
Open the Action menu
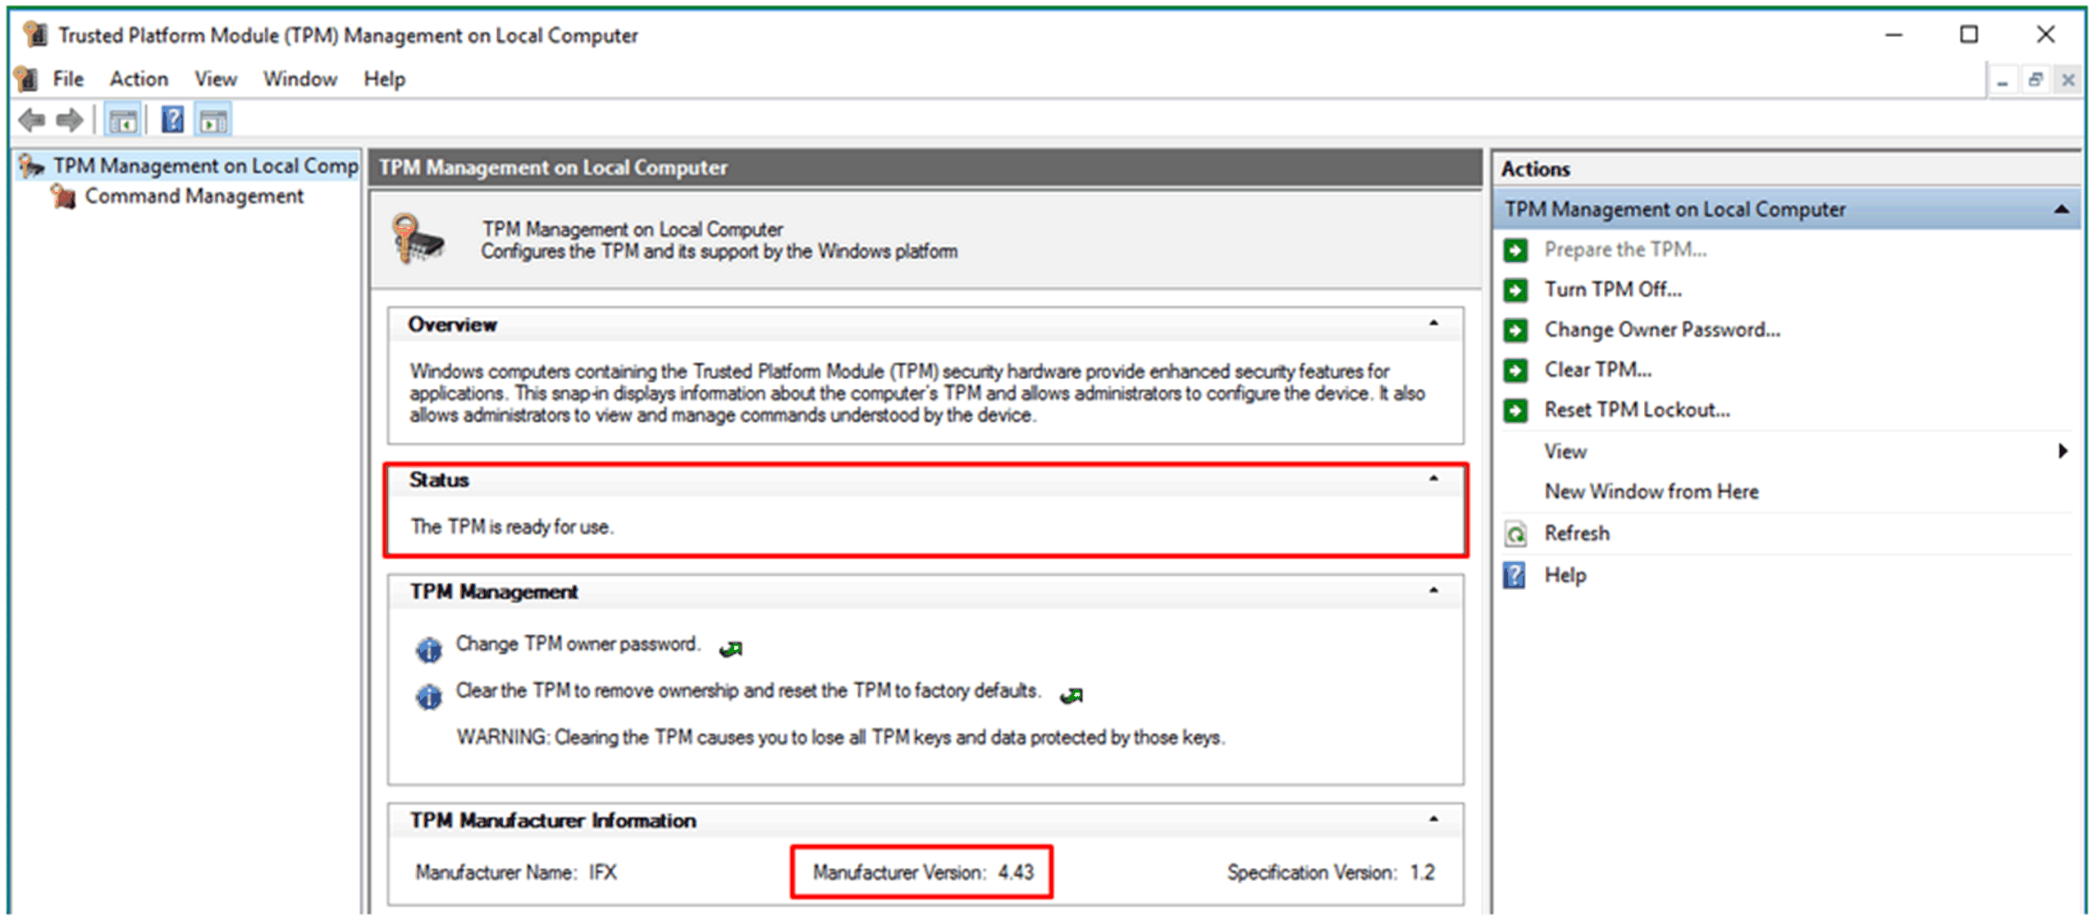click(x=139, y=79)
